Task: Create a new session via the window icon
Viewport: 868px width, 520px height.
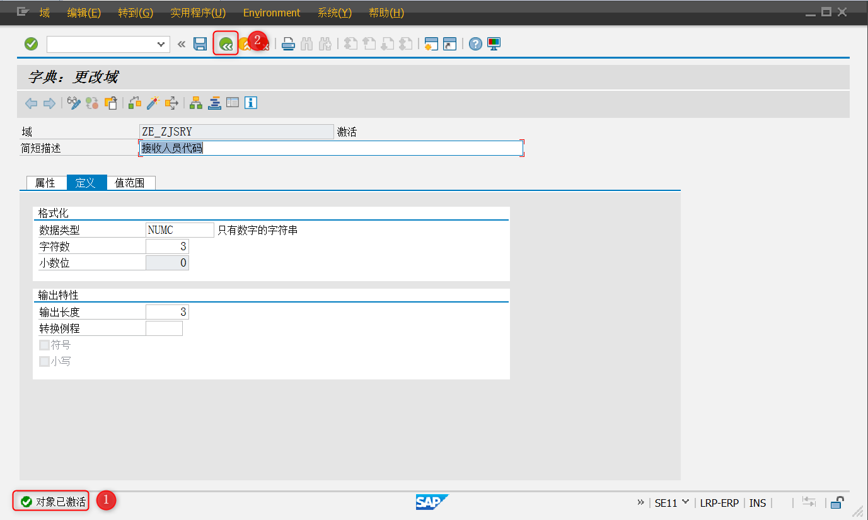Action: 431,43
